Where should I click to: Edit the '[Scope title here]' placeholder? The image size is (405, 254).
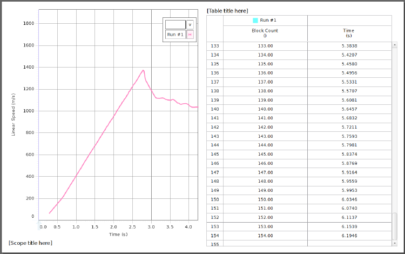pos(30,243)
